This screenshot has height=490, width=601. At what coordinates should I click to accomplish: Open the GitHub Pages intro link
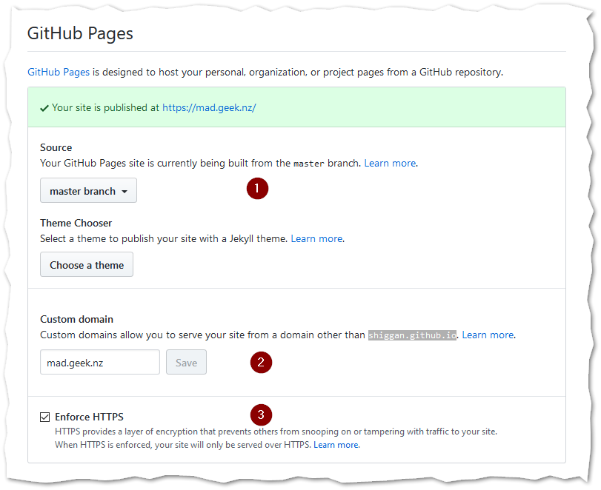(x=59, y=73)
